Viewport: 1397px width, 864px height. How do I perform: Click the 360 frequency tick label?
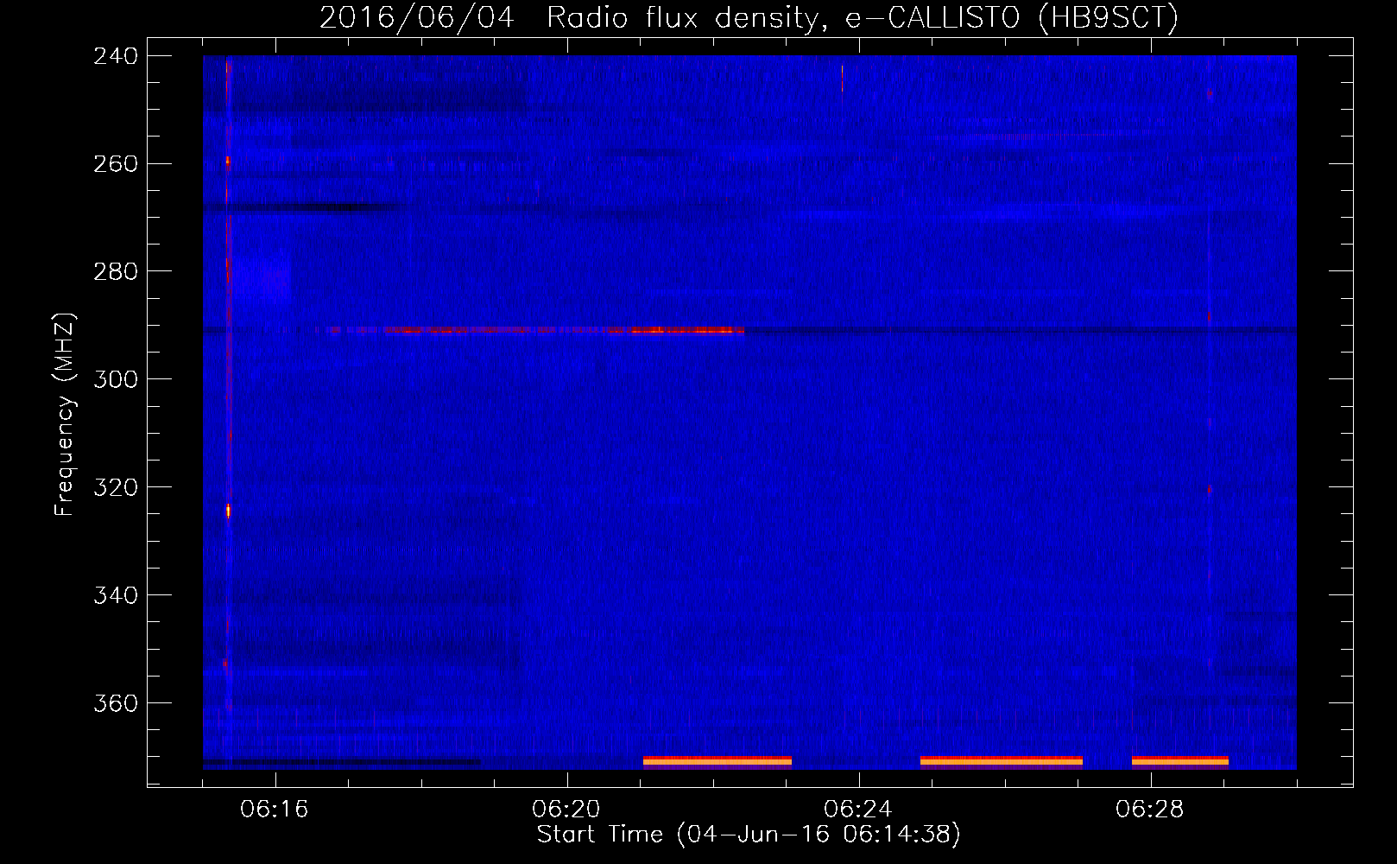pos(116,704)
